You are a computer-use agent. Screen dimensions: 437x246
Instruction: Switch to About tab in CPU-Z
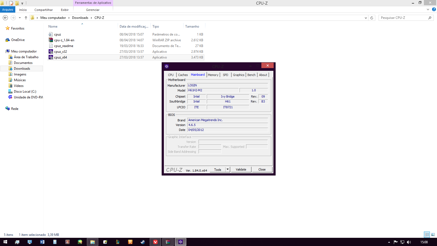(263, 75)
